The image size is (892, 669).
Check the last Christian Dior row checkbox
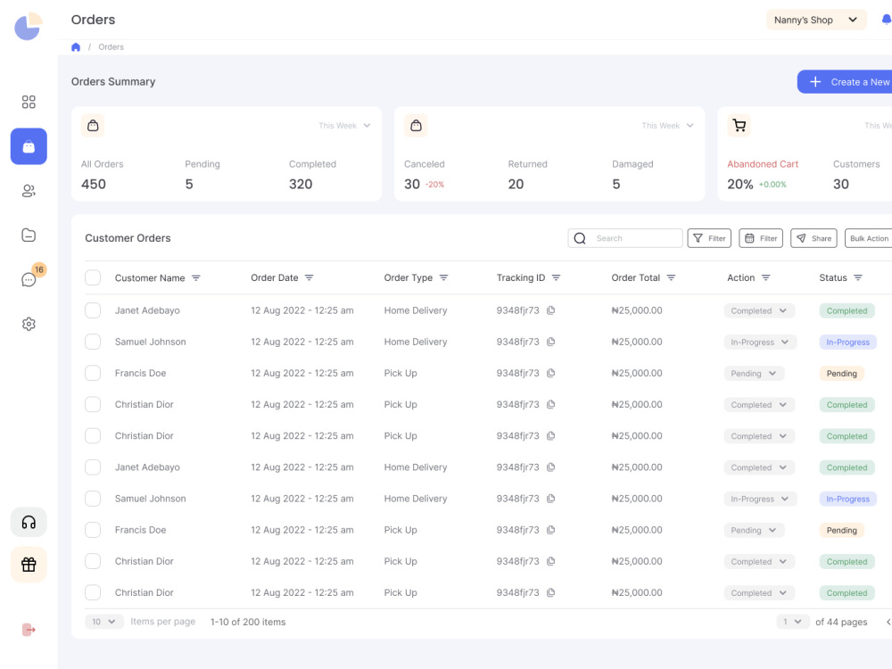click(x=93, y=592)
